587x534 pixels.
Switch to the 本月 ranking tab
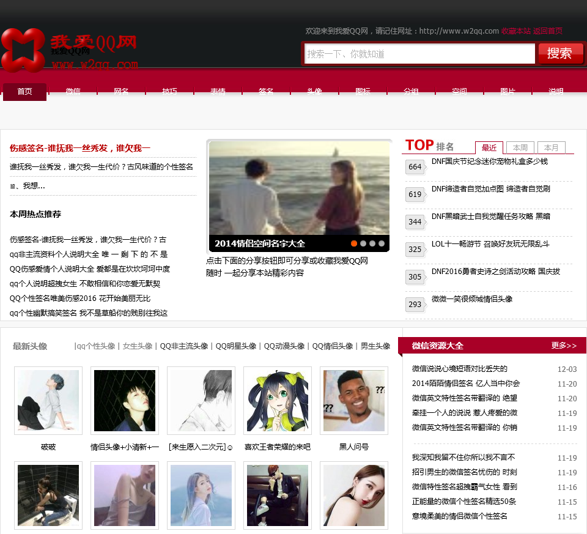point(551,147)
